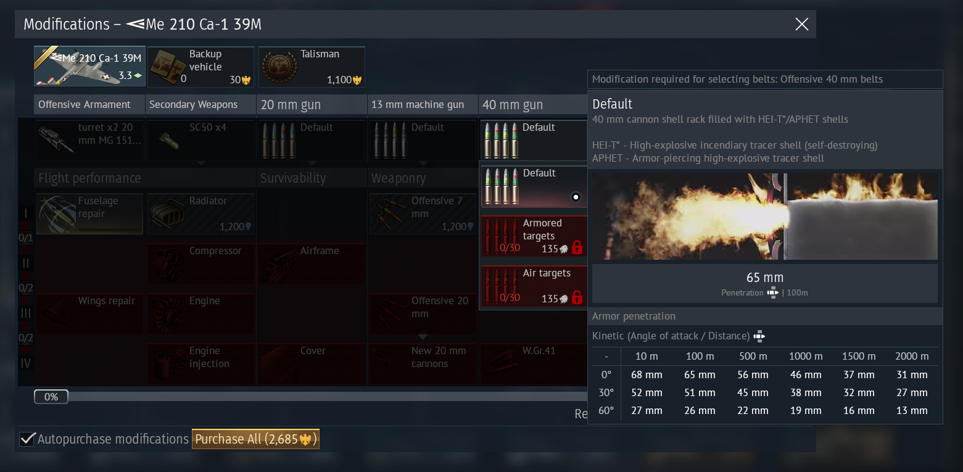
Task: Open the 20 mm gun Default belt dropdown
Action: coord(312,139)
